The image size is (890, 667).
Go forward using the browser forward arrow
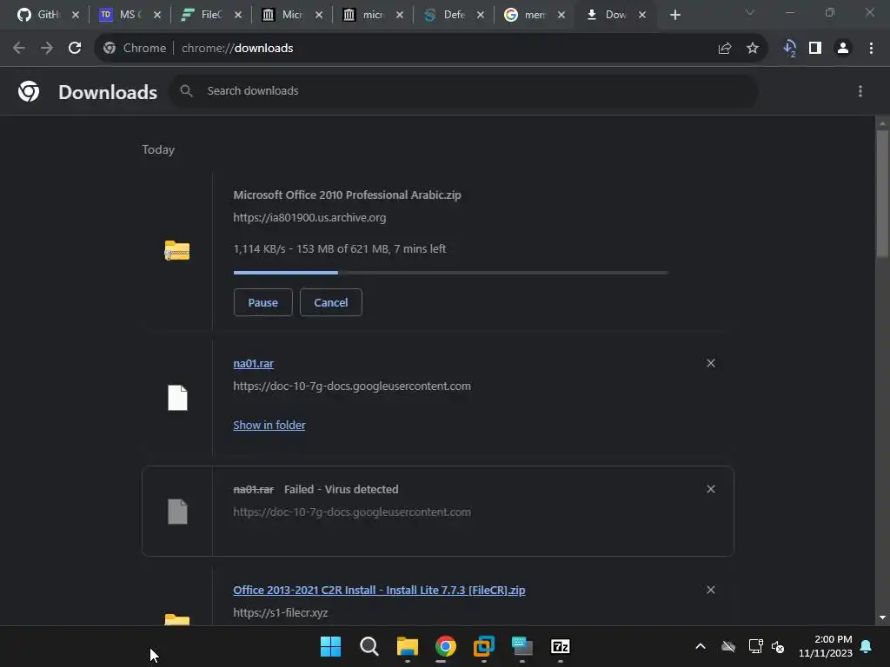click(x=47, y=49)
